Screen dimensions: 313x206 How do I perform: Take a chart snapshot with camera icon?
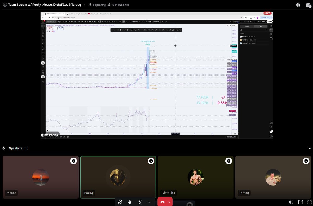click(x=258, y=22)
